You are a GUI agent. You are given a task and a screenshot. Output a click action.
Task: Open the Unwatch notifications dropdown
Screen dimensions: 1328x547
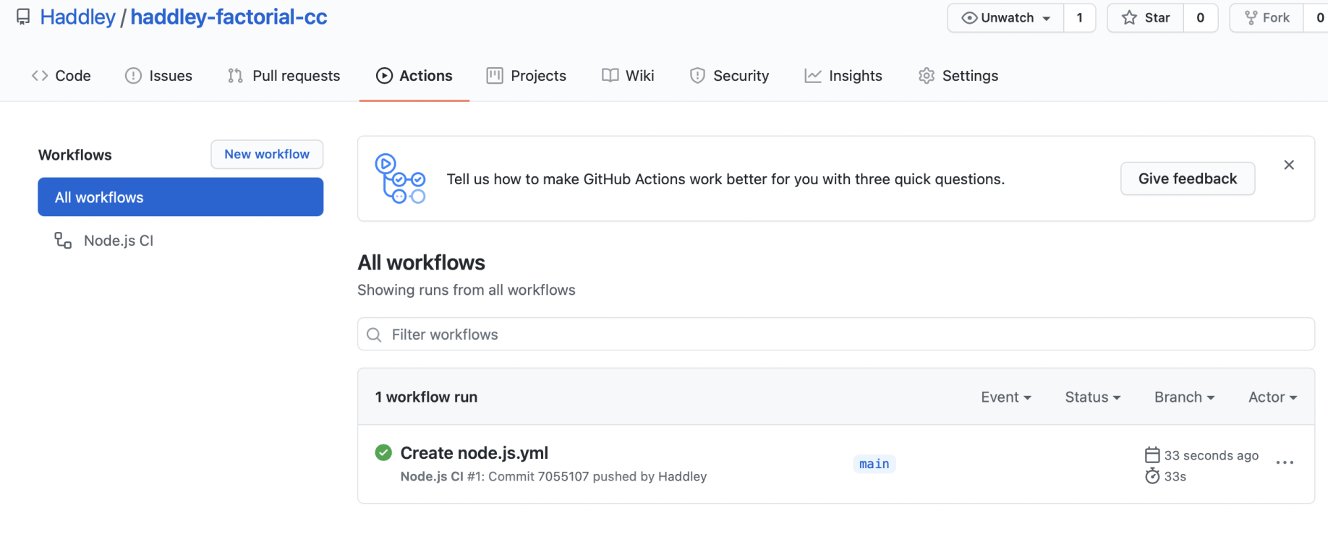[1006, 18]
